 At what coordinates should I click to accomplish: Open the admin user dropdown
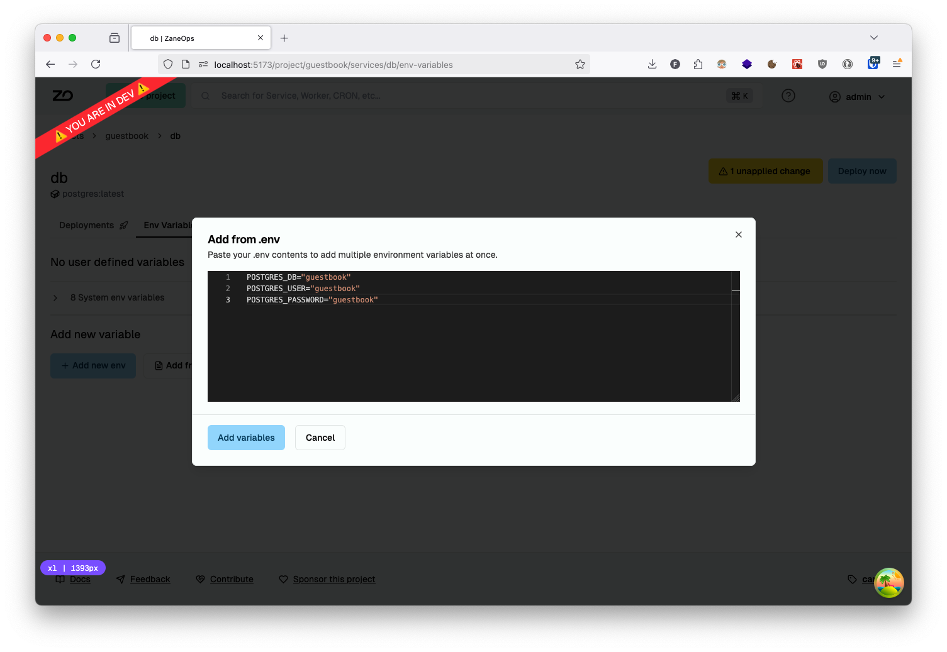pos(857,97)
